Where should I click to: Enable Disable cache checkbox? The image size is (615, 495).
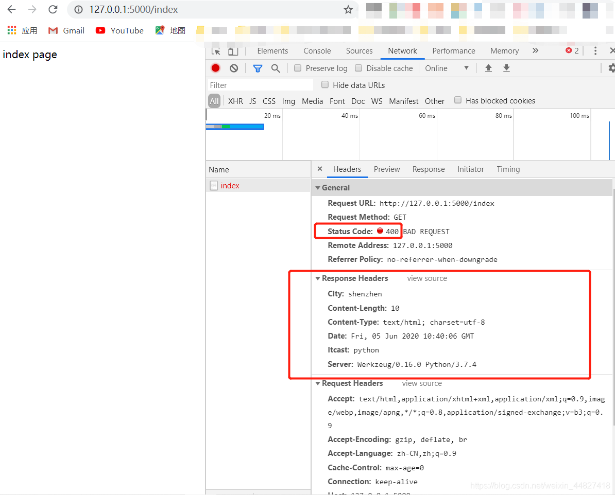[358, 68]
